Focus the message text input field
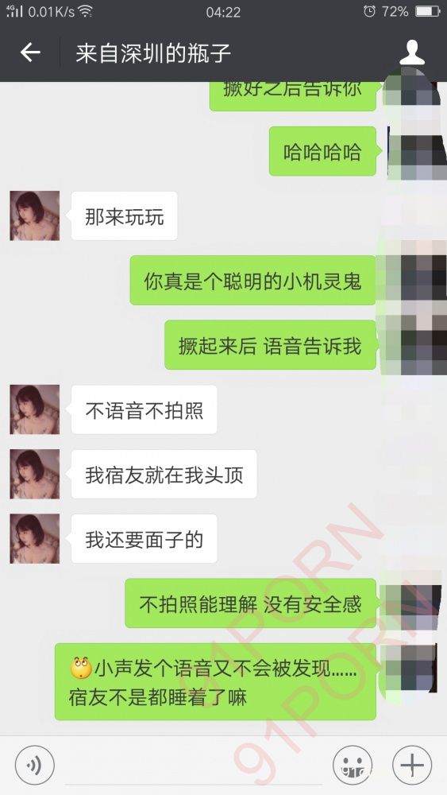Viewport: 447px width, 795px height. point(194,765)
